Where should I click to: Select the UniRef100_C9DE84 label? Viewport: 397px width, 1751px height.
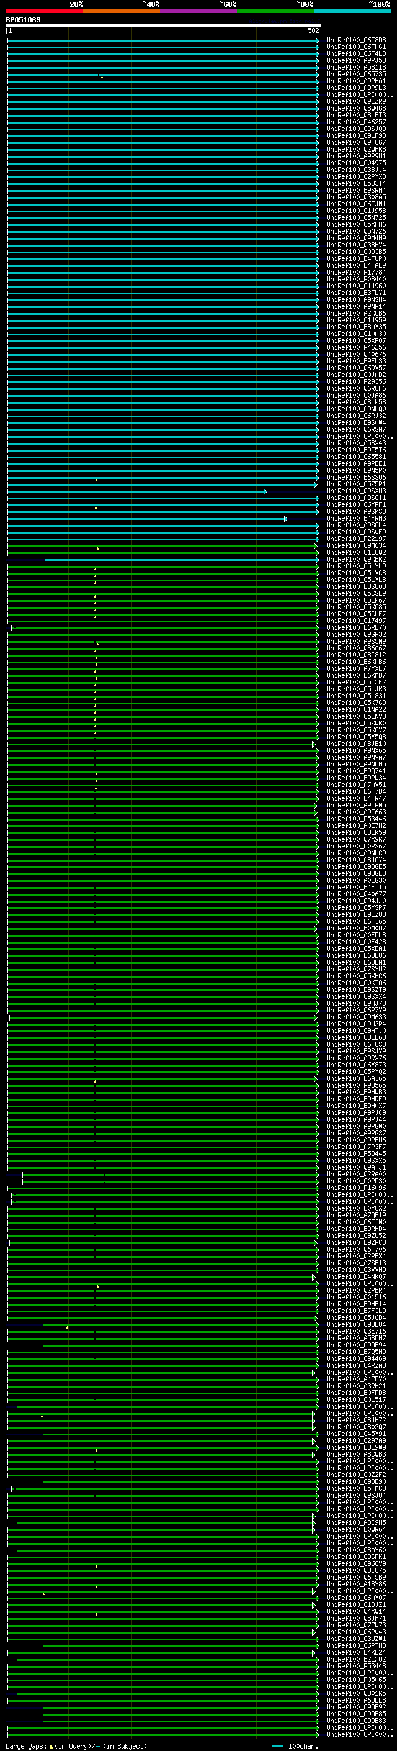point(356,1324)
